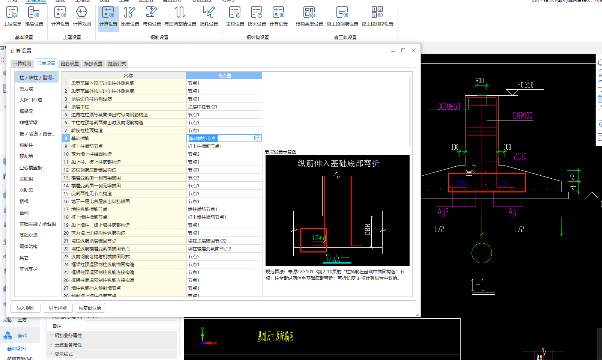This screenshot has width=602, height=360.
Task: Click cell 桩上墙柱插筋节点1
Action: point(224,217)
